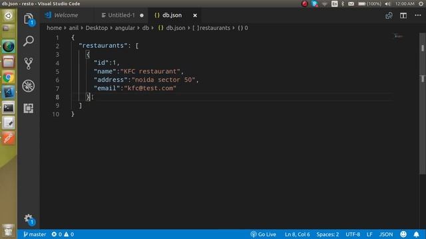
Task: Click the 'home' breadcrumb
Action: (54, 28)
